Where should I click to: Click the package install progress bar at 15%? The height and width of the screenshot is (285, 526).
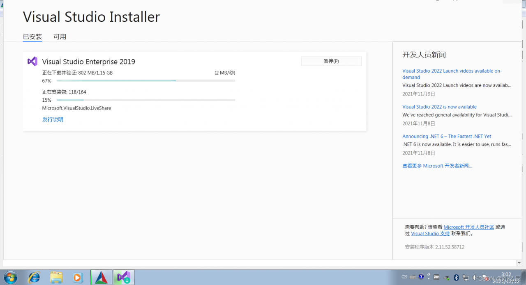(x=146, y=100)
